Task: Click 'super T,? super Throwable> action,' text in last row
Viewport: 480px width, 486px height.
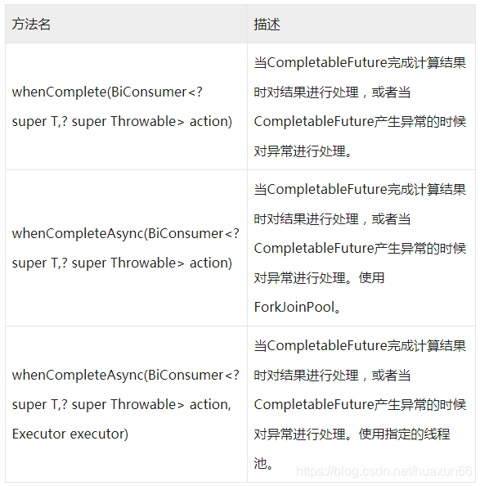Action: pyautogui.click(x=121, y=404)
